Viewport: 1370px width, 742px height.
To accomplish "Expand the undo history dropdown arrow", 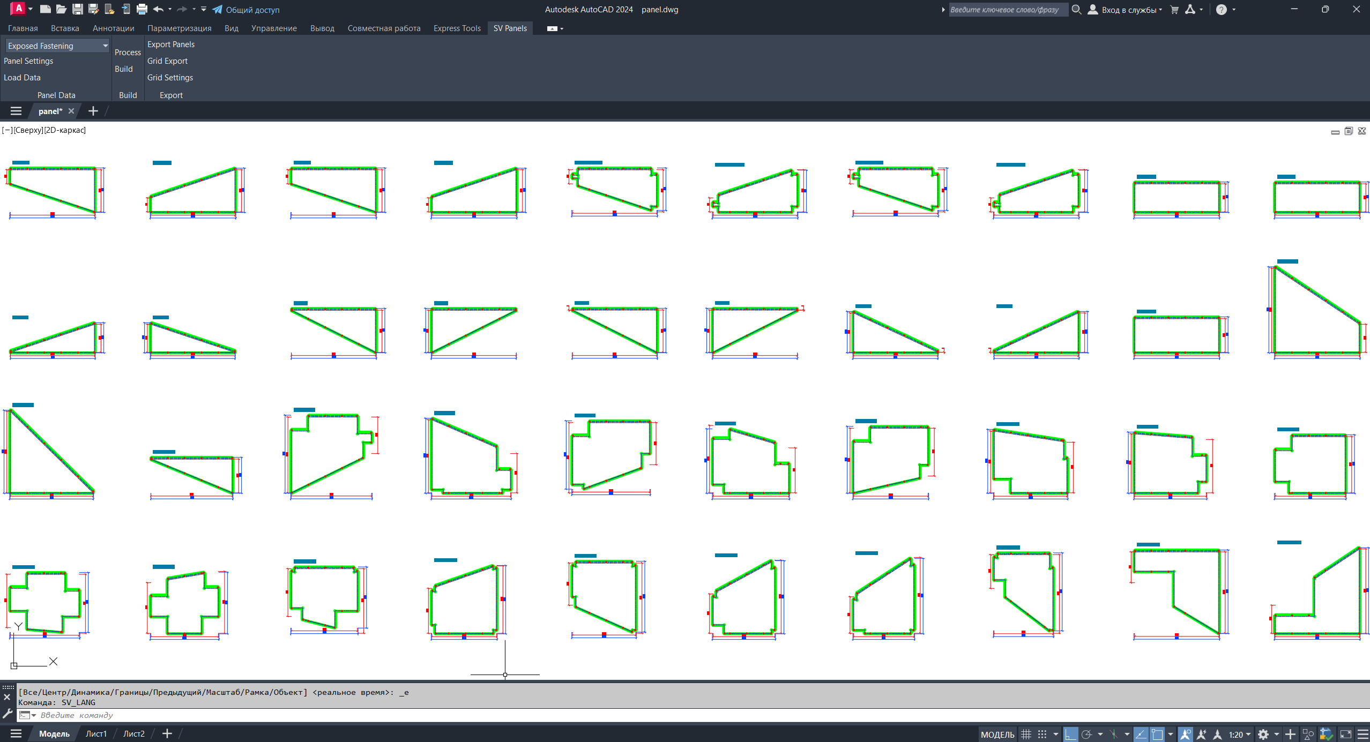I will pyautogui.click(x=170, y=9).
